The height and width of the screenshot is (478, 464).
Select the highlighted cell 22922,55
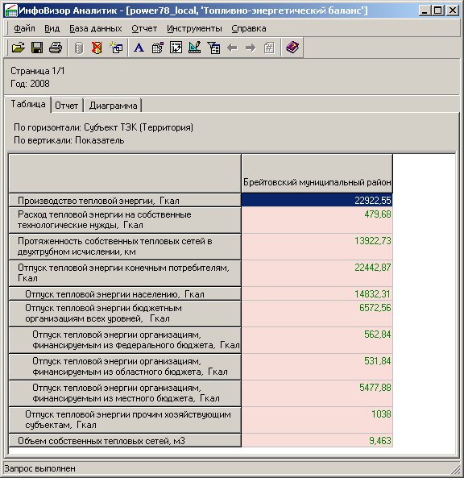[x=317, y=200]
